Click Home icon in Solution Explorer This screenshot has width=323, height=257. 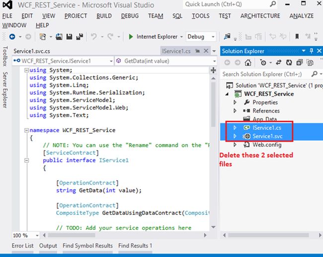pyautogui.click(x=249, y=63)
